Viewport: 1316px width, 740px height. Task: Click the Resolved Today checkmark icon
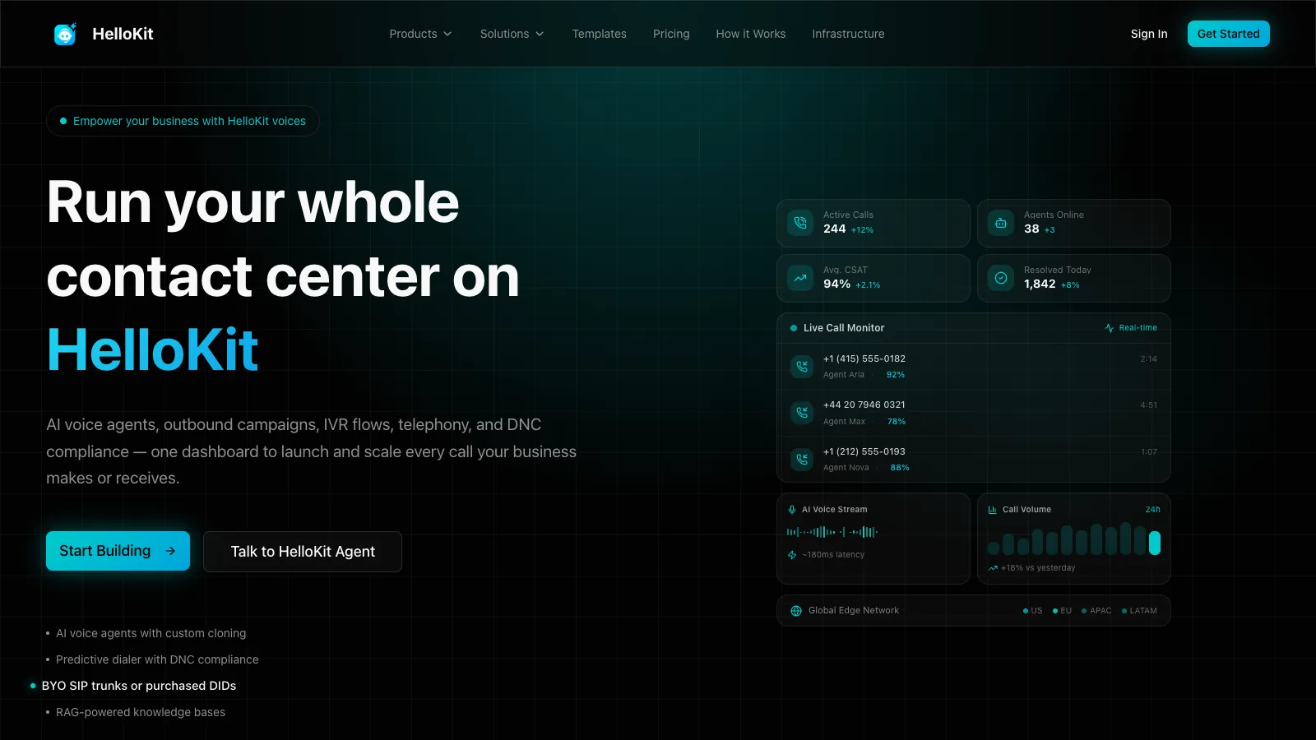point(1001,278)
